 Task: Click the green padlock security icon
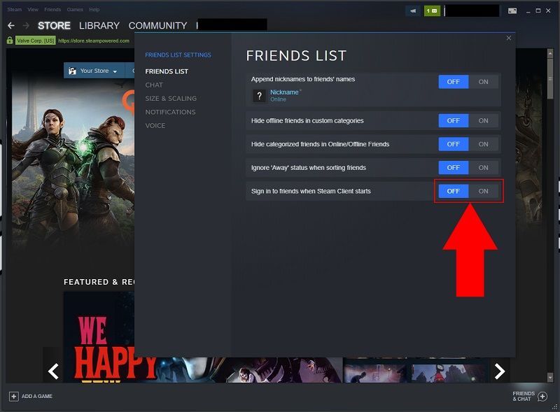[x=10, y=41]
